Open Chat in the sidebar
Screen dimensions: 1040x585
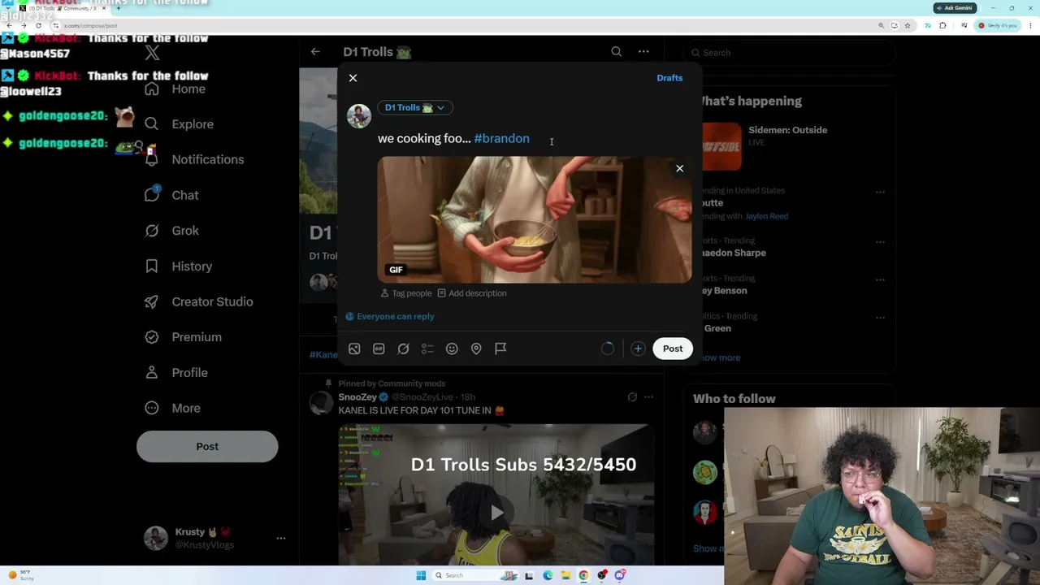click(x=171, y=195)
